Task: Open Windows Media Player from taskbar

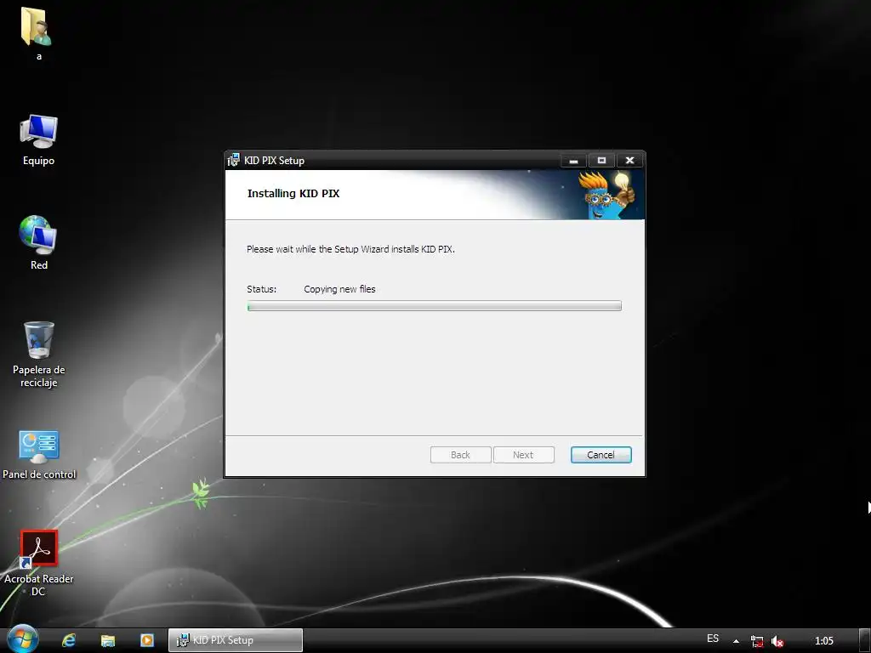Action: (146, 640)
